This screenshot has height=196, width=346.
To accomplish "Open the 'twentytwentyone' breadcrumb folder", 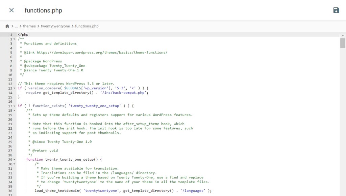I will click(x=55, y=26).
